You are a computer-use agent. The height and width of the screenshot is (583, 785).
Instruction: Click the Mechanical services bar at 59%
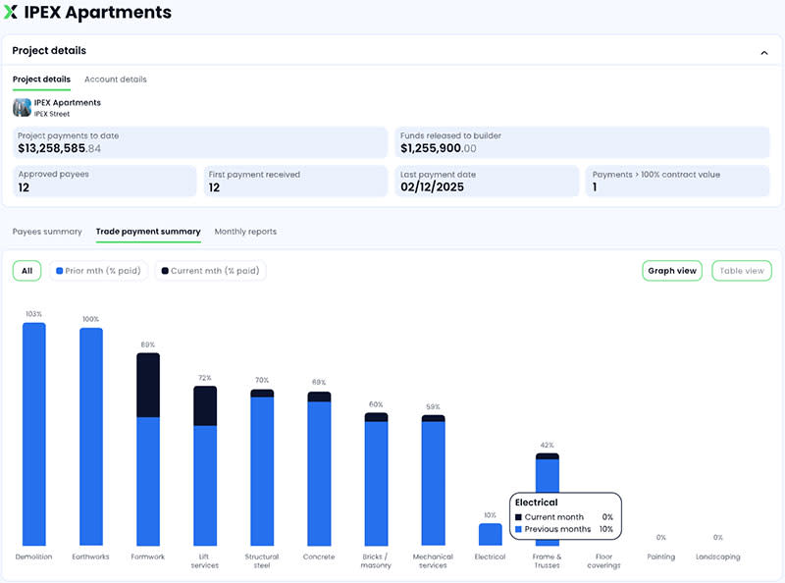click(434, 480)
